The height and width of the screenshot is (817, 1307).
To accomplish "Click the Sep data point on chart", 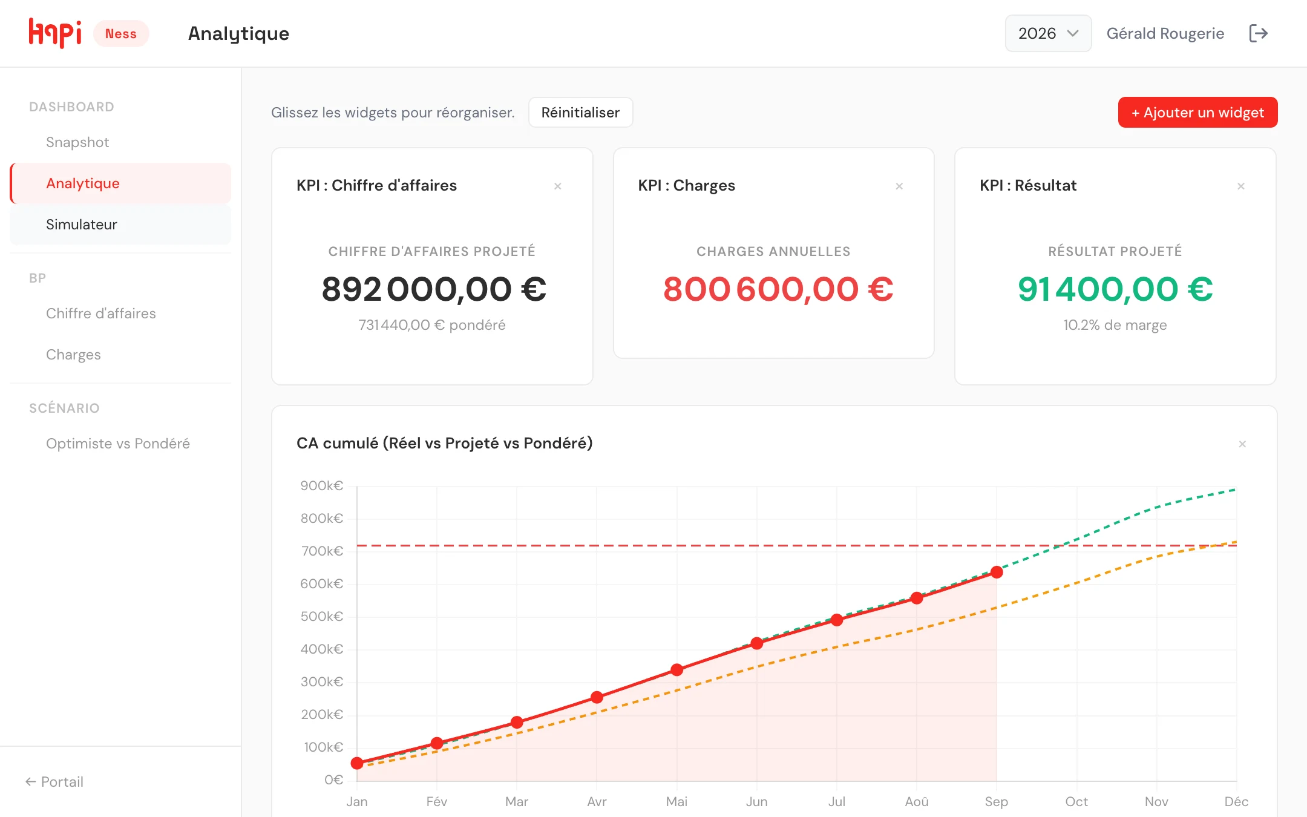I will (997, 572).
